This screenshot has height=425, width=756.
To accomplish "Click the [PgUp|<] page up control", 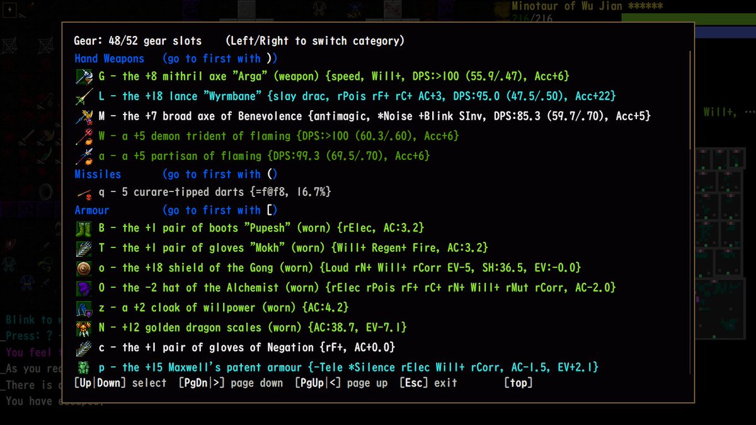I will (x=341, y=383).
